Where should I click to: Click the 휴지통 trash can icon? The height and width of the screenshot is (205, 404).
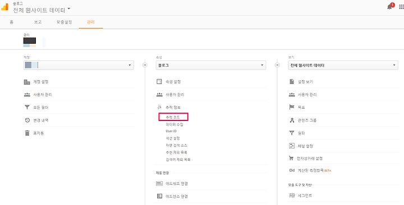pos(27,133)
